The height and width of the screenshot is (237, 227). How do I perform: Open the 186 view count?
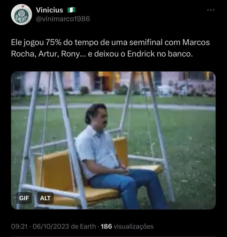(106, 226)
